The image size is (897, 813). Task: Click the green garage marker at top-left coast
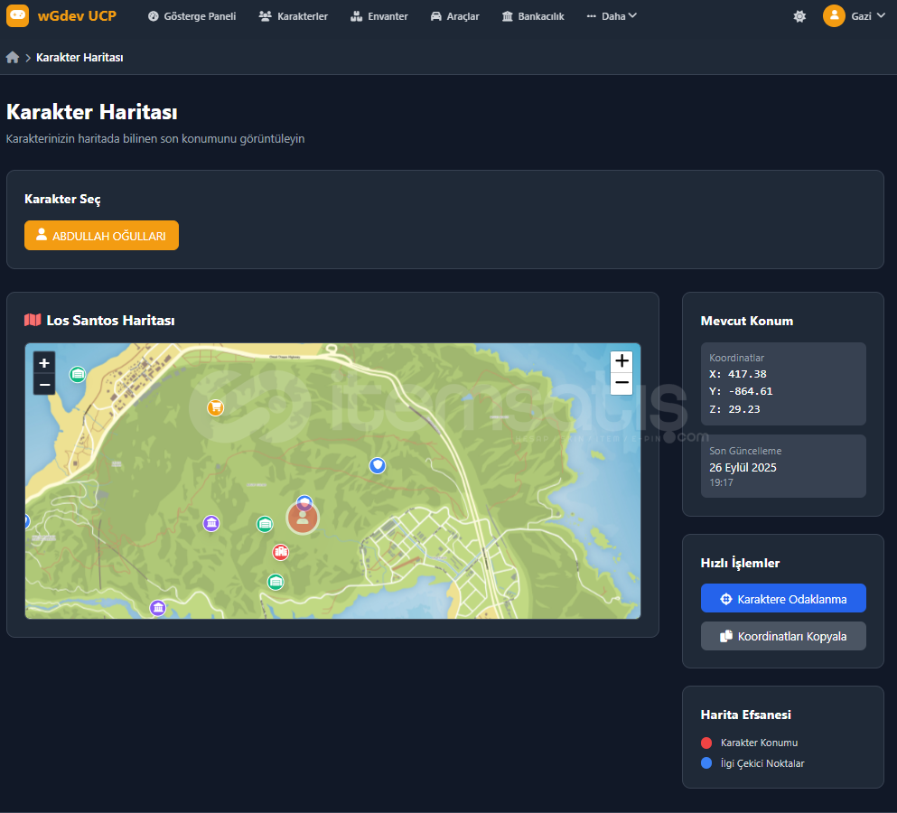(x=78, y=374)
